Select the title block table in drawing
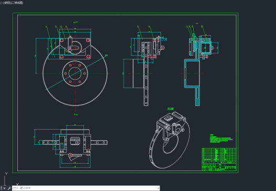276x191 pixels. [x=219, y=160]
